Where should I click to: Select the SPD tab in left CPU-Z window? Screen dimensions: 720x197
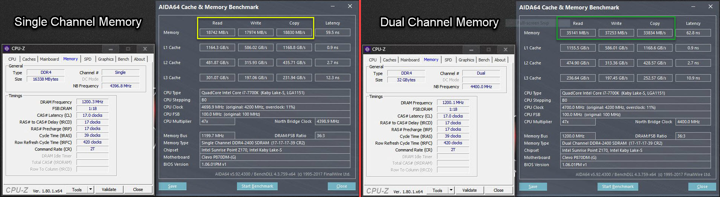88,59
